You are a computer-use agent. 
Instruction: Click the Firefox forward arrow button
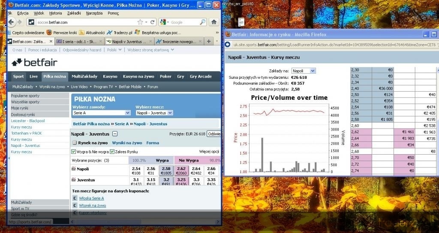pyautogui.click(x=20, y=22)
